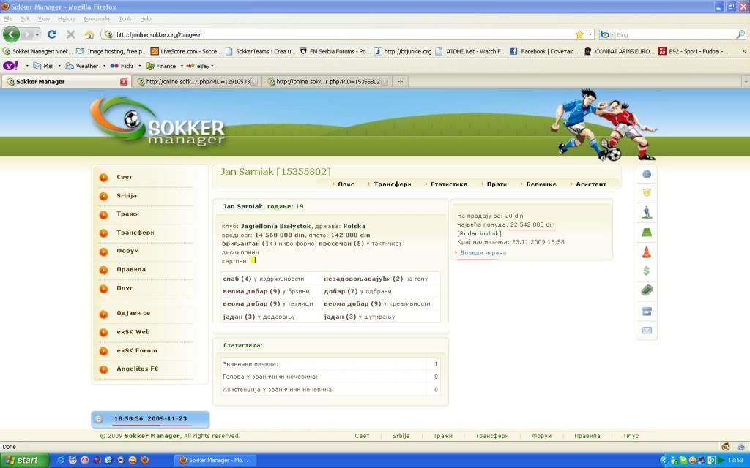
Task: Click the player figure icon in right sidebar
Action: pyautogui.click(x=647, y=212)
